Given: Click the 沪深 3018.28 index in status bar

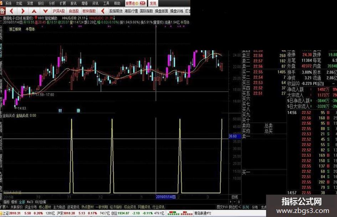Looking at the screenshot, I should click(x=66, y=213).
